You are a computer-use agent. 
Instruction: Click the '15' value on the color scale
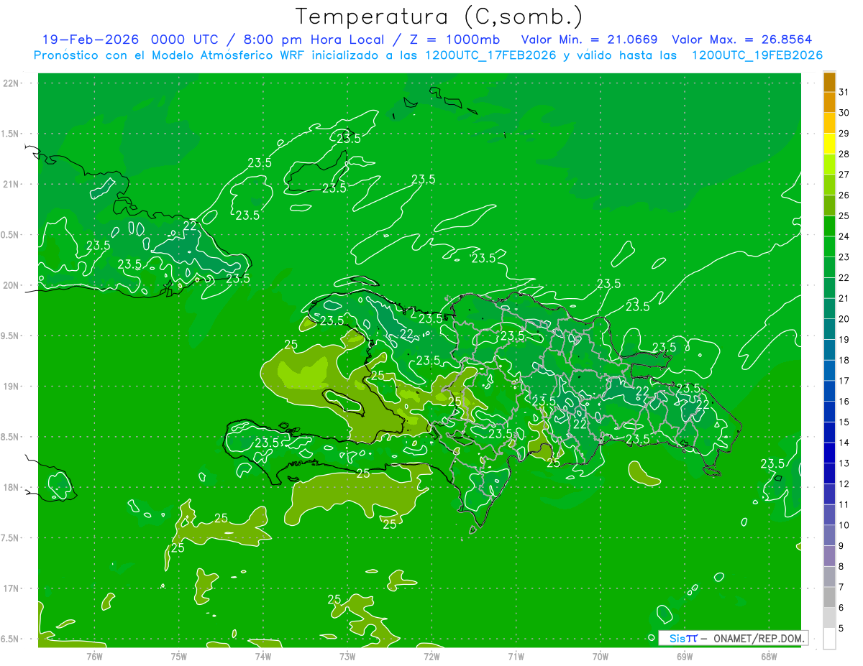tap(844, 422)
